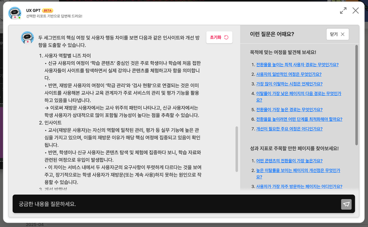Click the suggested questions panel scrollbar

click(x=357, y=94)
